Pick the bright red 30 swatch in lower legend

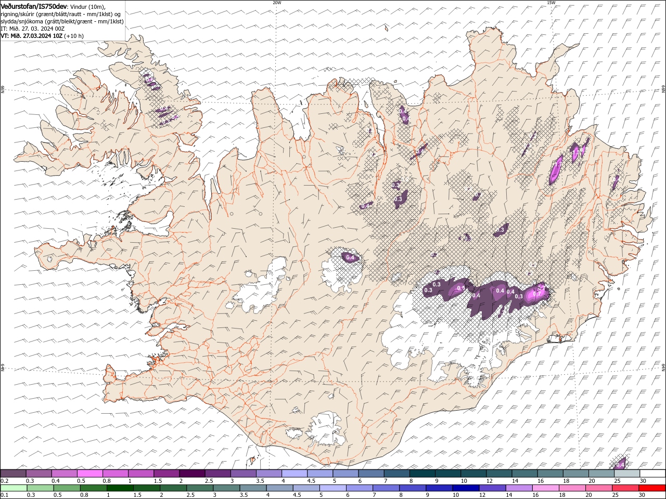[x=651, y=488]
